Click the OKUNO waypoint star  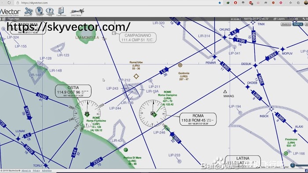224,37
